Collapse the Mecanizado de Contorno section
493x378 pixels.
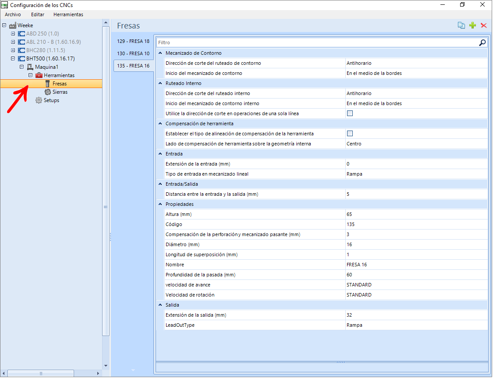click(x=160, y=53)
